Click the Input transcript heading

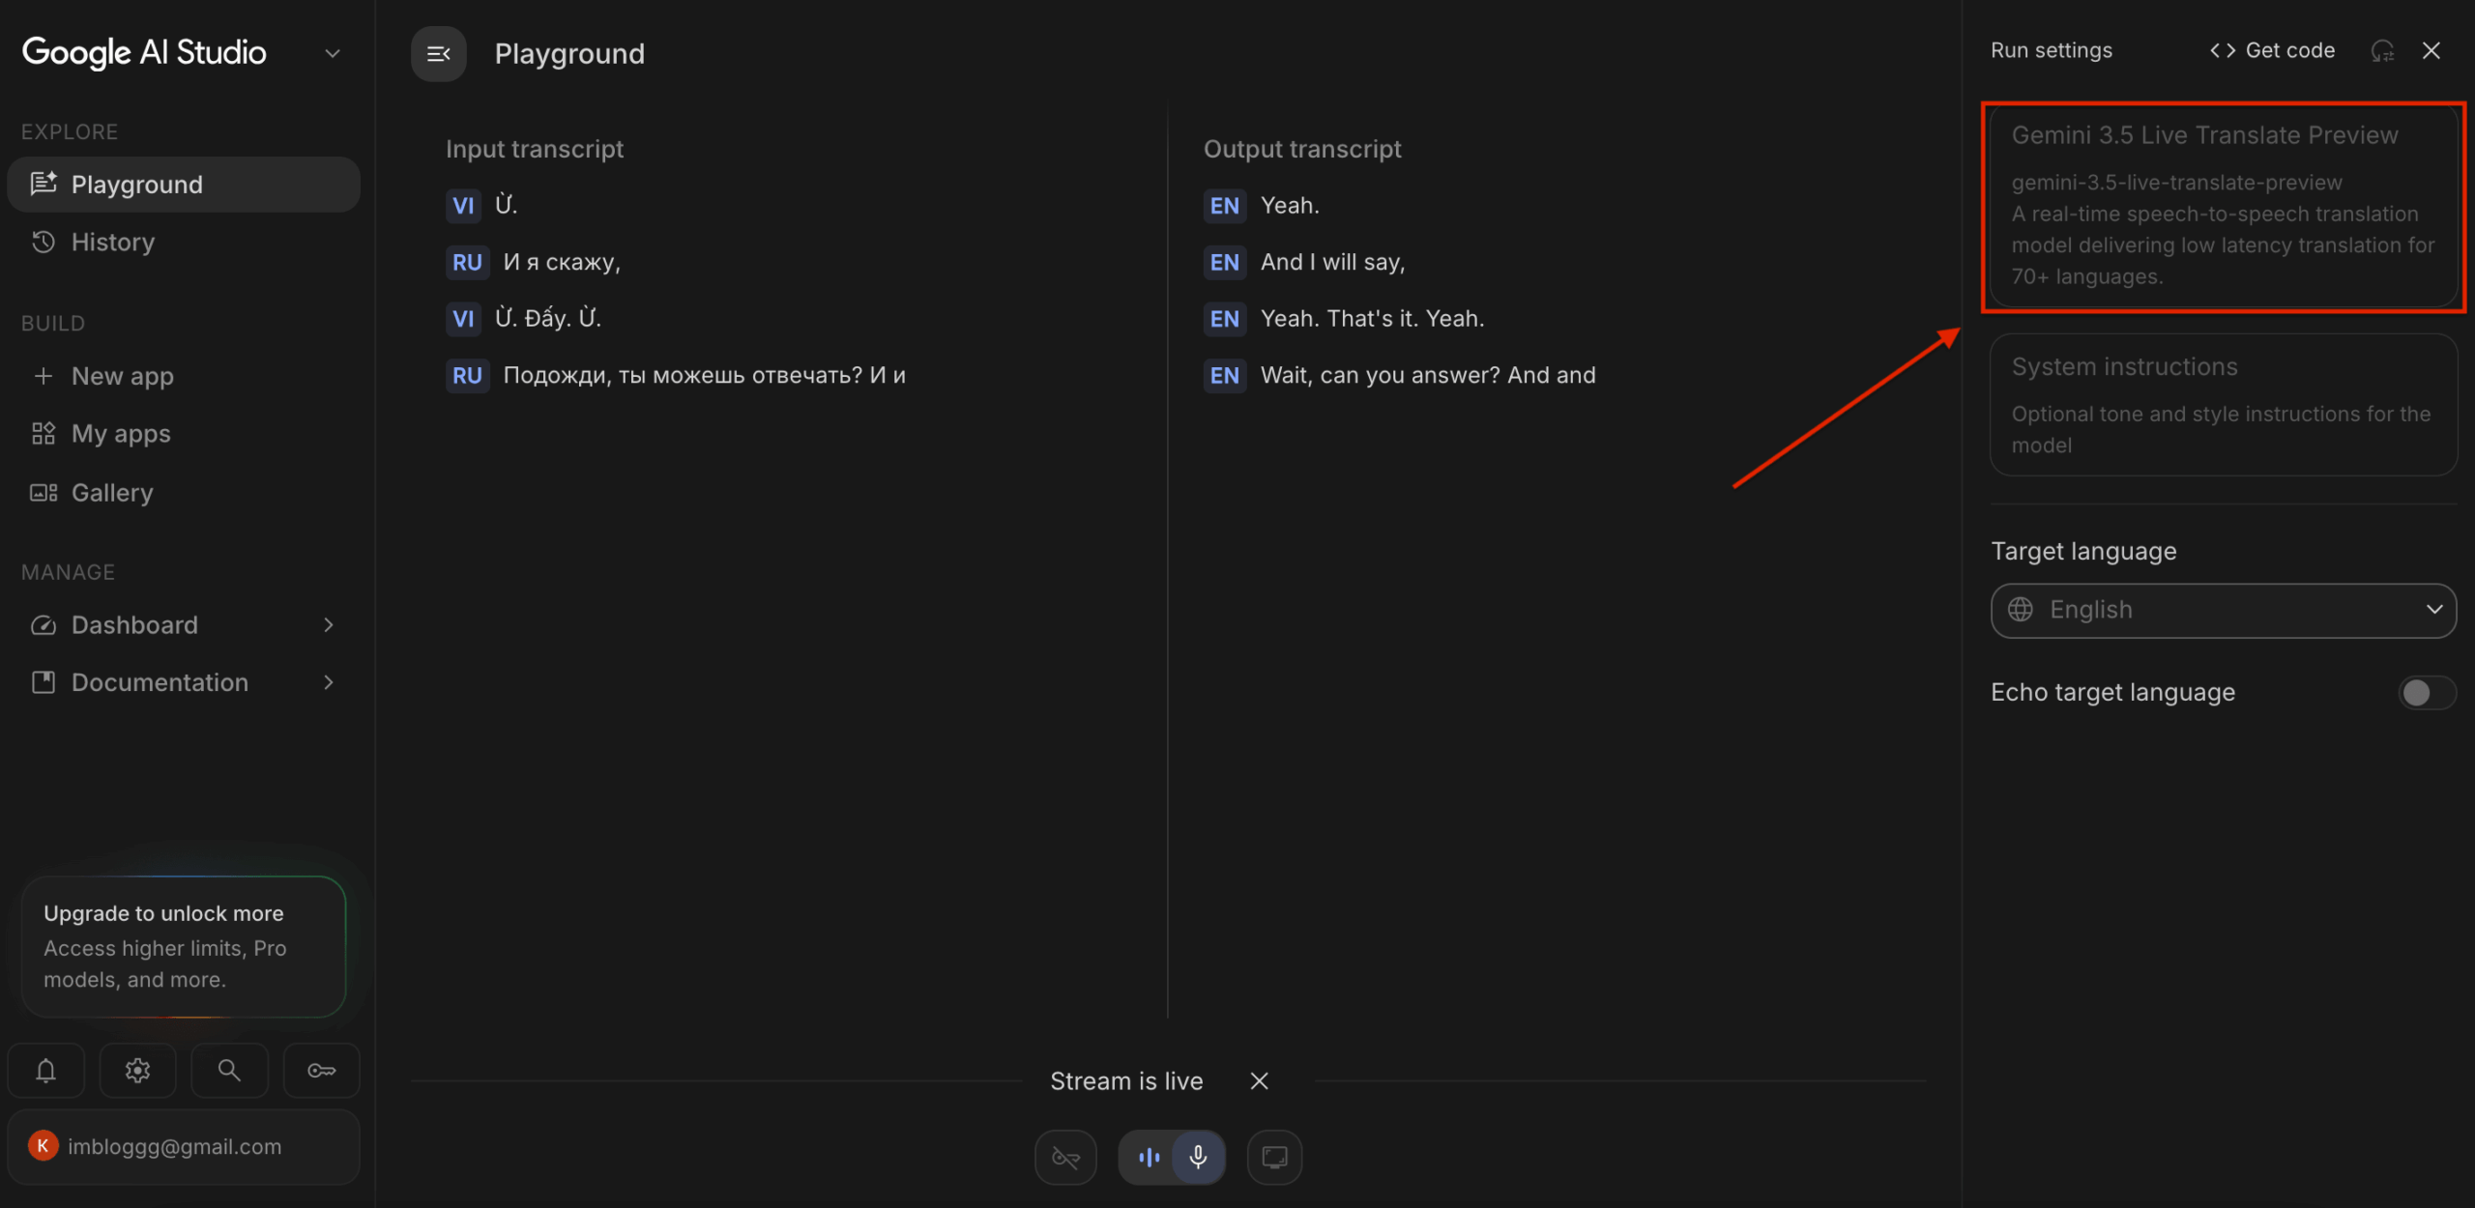click(x=535, y=149)
